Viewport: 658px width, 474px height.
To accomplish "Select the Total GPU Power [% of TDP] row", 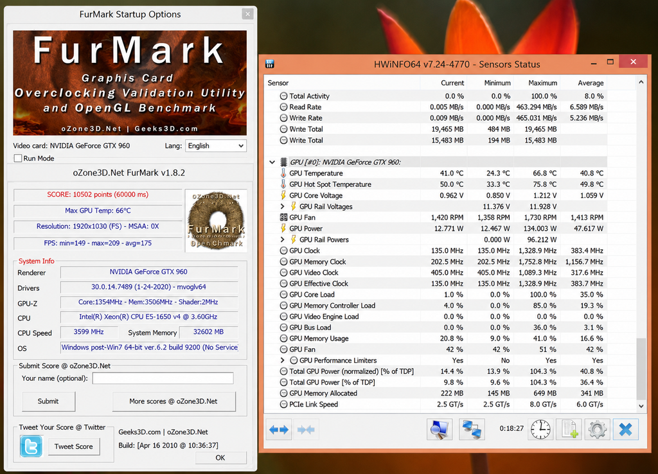I will tap(437, 382).
